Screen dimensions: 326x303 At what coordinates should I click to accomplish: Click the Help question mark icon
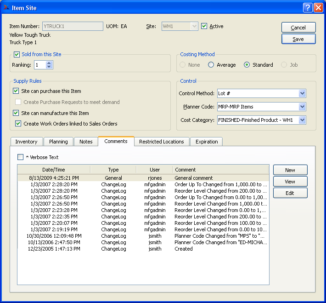point(307,7)
